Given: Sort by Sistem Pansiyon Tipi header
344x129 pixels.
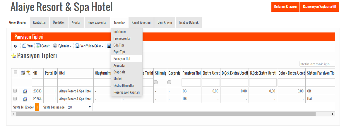Looking at the screenshot, I should click(x=321, y=73).
